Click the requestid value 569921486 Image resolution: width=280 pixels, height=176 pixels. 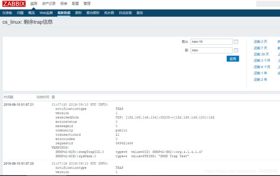pos(124,143)
